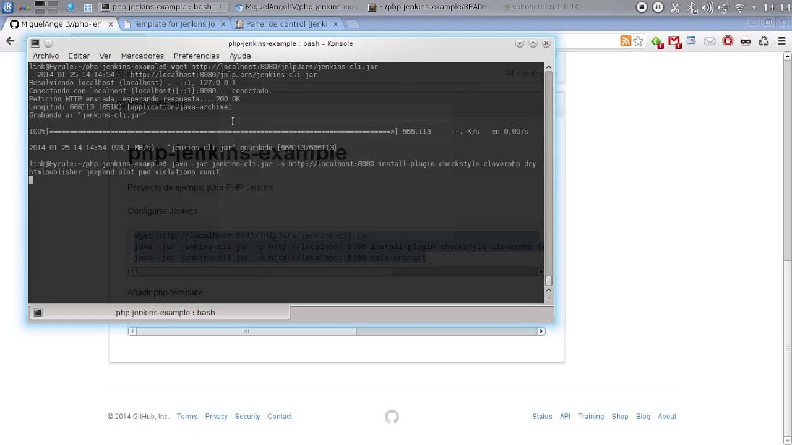
Task: Open the Ver menu in Konsole
Action: 105,56
